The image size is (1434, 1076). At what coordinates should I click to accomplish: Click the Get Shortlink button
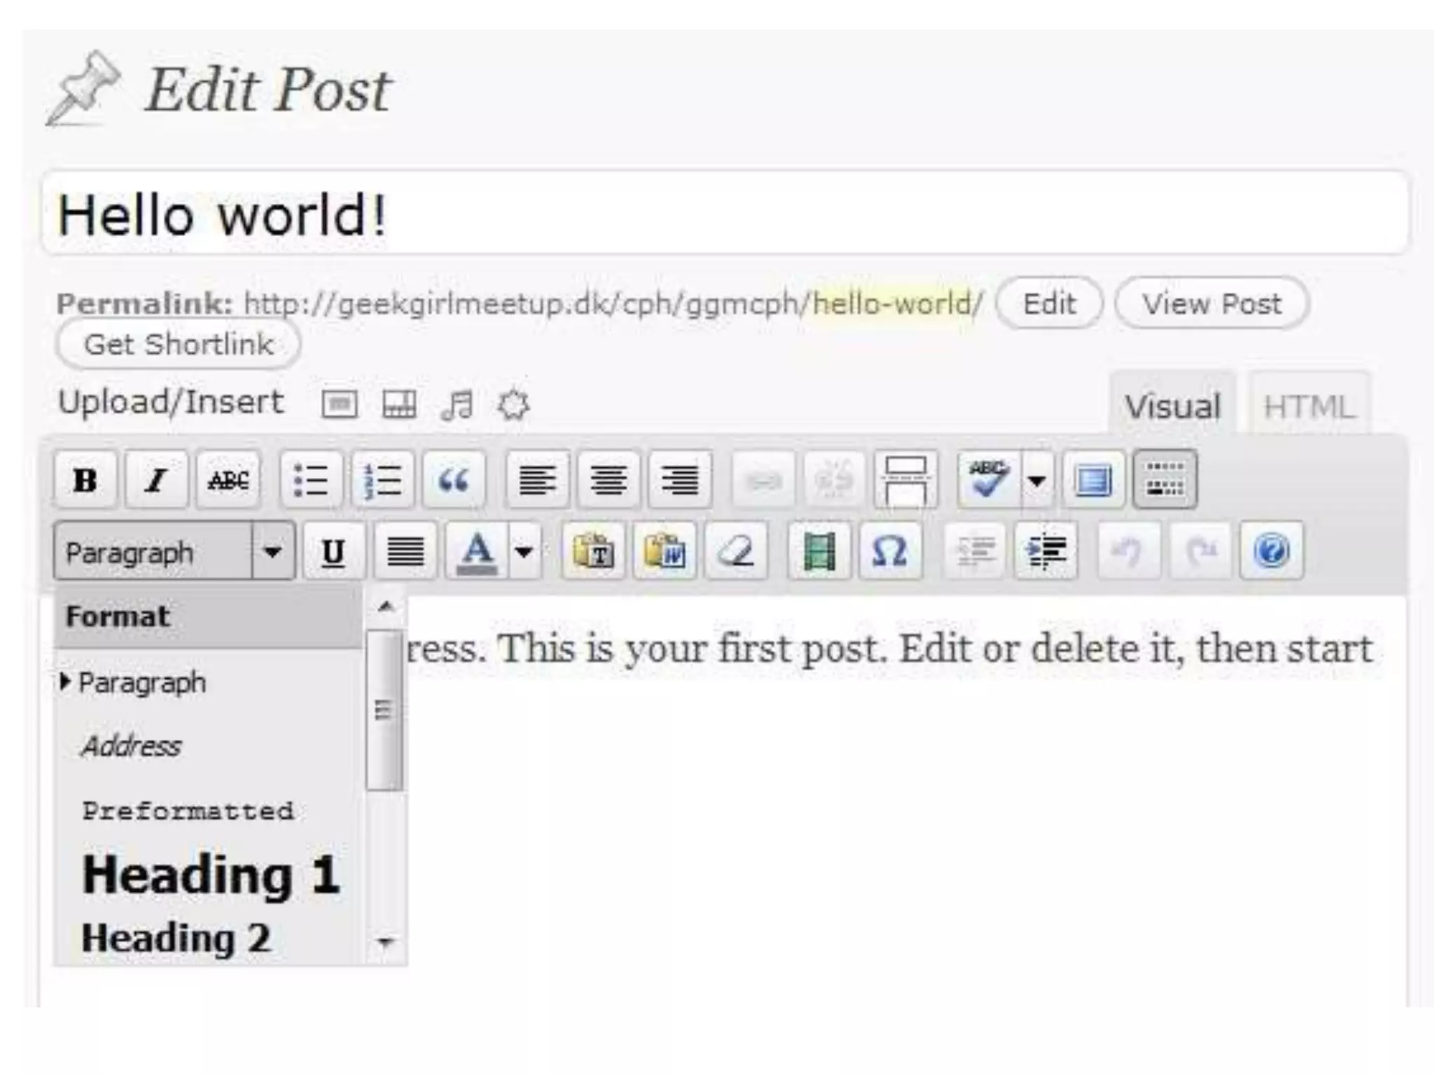point(179,345)
